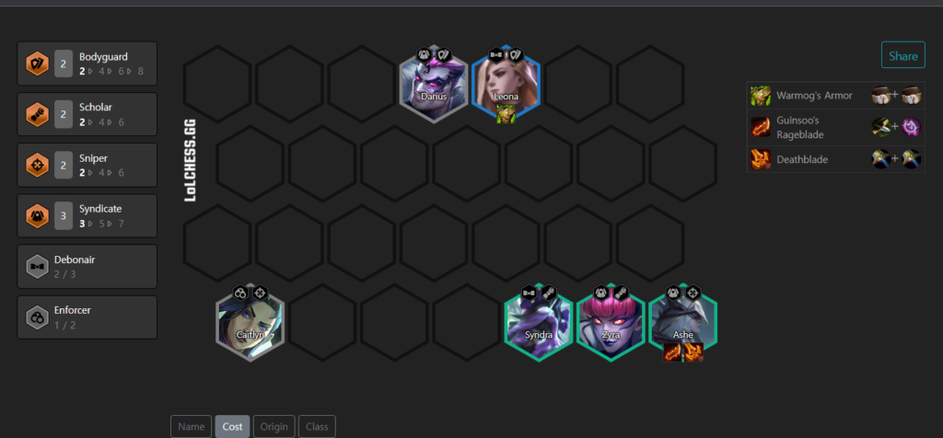Click the Debonair trait icon
The width and height of the screenshot is (943, 438).
(37, 267)
